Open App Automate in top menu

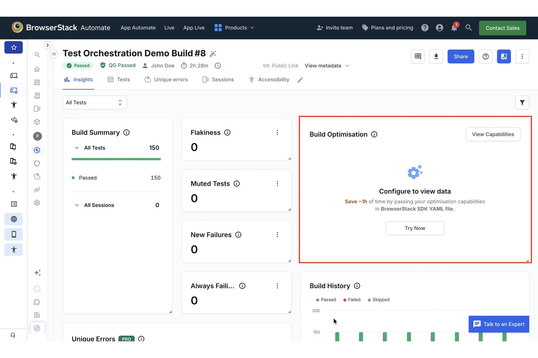[x=138, y=28]
